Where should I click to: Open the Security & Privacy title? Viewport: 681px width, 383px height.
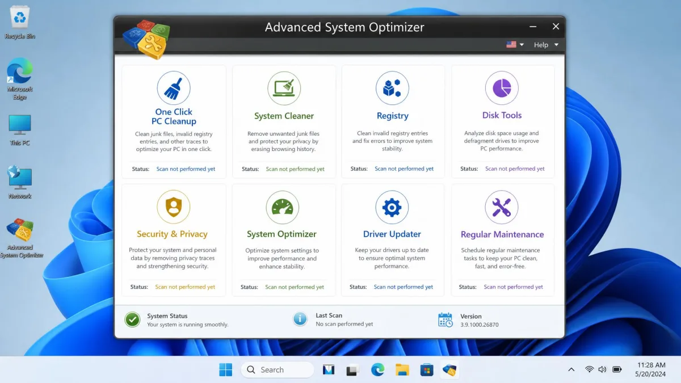(x=172, y=234)
